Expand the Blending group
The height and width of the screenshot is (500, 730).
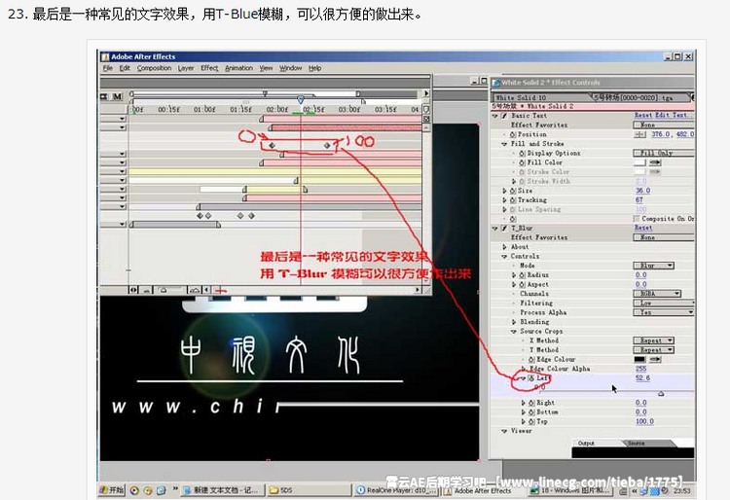[514, 322]
